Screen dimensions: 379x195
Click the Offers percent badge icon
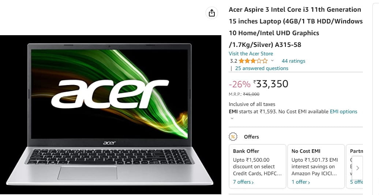(x=233, y=137)
